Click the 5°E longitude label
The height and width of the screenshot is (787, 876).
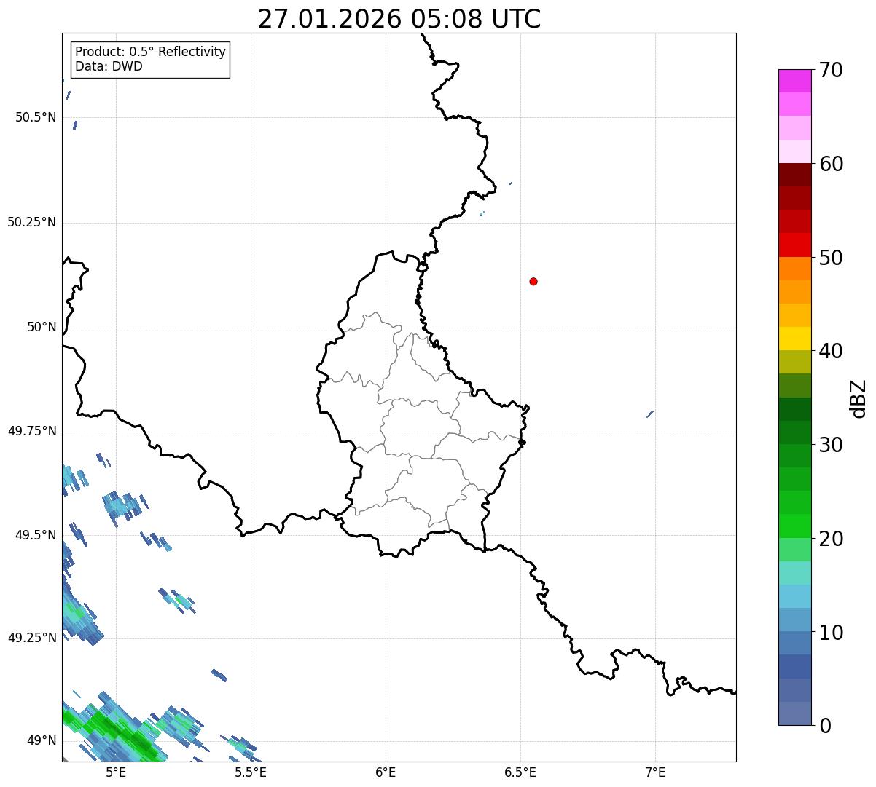coord(116,772)
